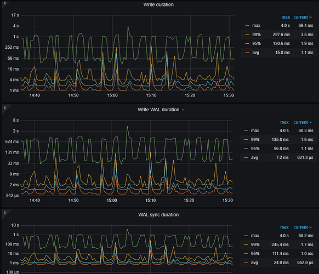Toggle the max series in WAL sync duration legend
The height and width of the screenshot is (274, 319).
pyautogui.click(x=255, y=236)
